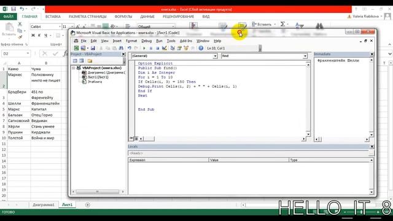Click the Expression column header in Locals
This screenshot has width=393, height=221.
pyautogui.click(x=168, y=160)
